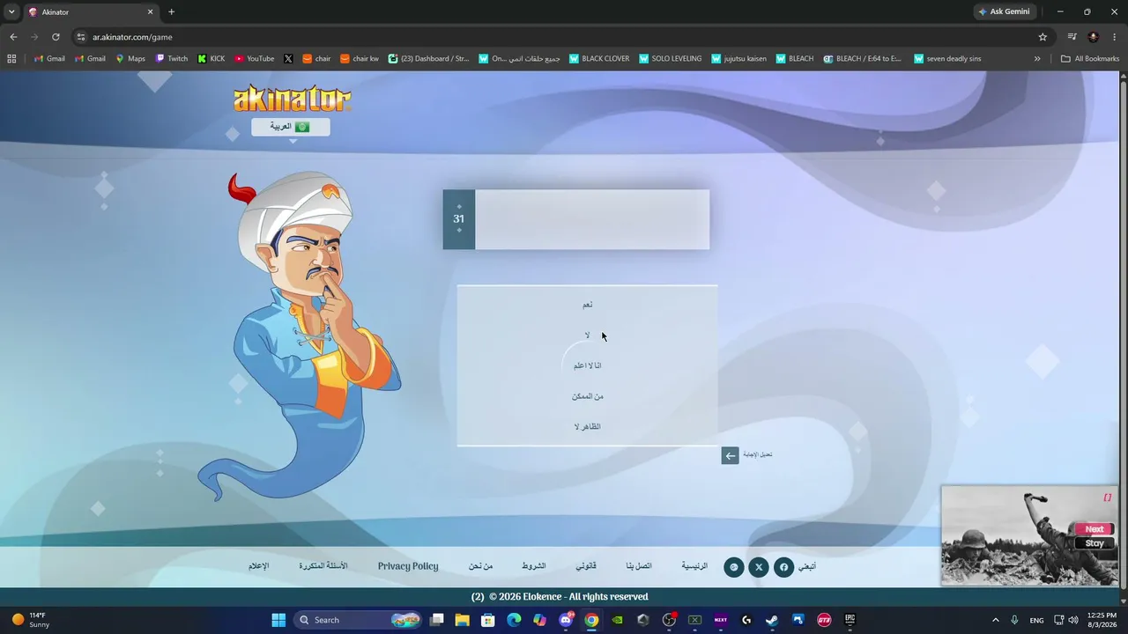Open the BLACK CLOVER bookmark
1128x634 pixels.
pyautogui.click(x=599, y=59)
